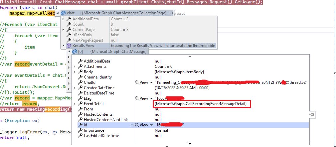
Task: Click the wrench icon beside DeletedDateTime
Action: (x=80, y=93)
